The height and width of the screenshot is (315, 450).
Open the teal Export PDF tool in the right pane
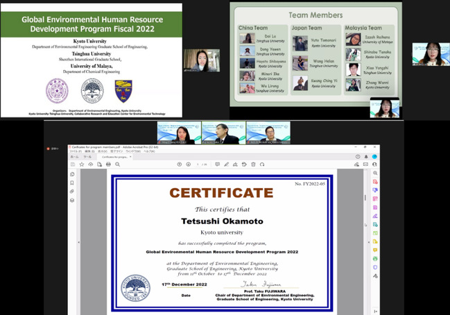[375, 225]
